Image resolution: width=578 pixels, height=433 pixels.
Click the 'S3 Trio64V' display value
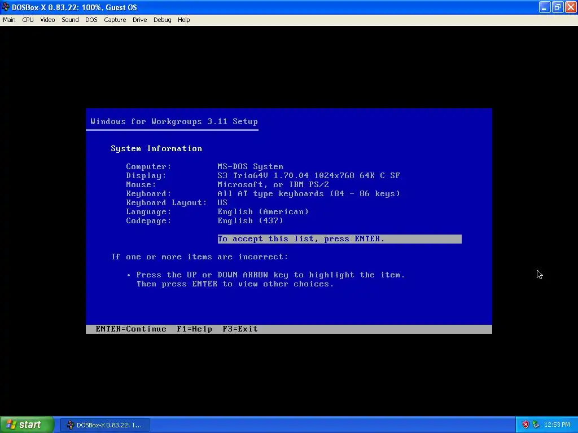click(309, 176)
